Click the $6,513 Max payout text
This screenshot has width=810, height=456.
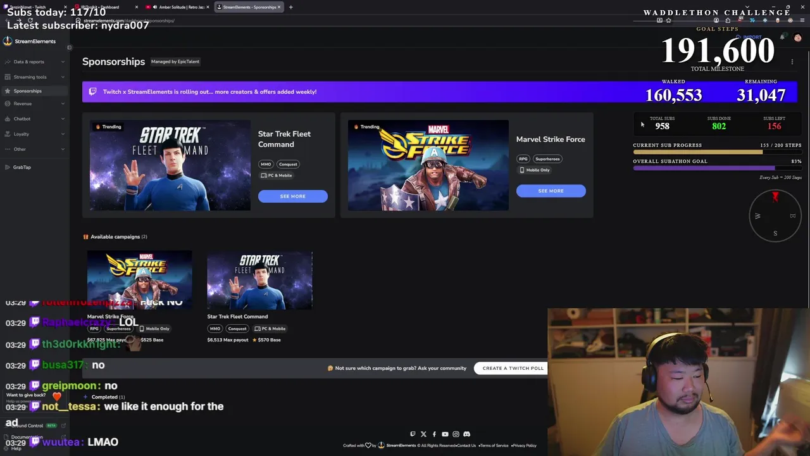[x=228, y=340]
